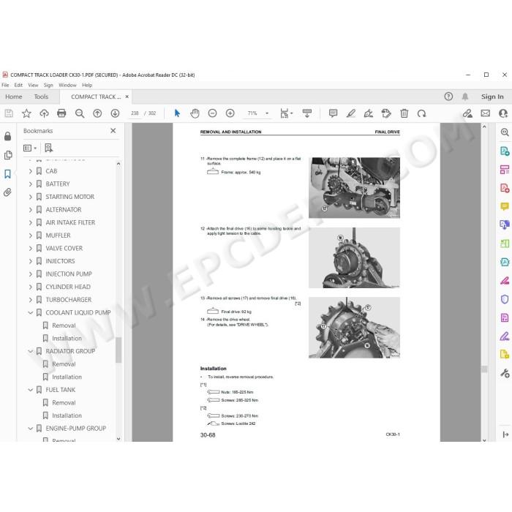Jump to RADIATOR GROUP Installation bookmark
The width and height of the screenshot is (512, 512).
coord(67,377)
